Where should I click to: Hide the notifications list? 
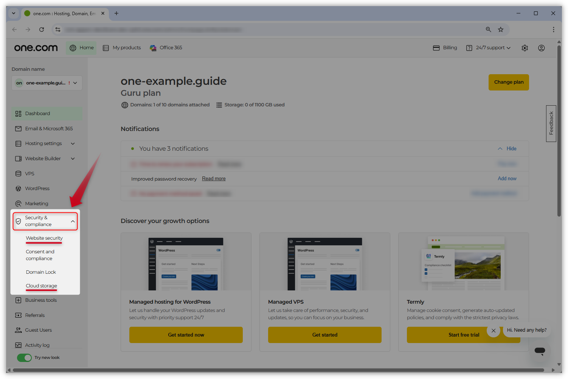(x=507, y=149)
